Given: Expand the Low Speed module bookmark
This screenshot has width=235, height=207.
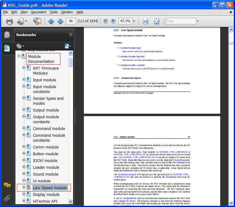Looking at the screenshot, I should (x=24, y=187).
